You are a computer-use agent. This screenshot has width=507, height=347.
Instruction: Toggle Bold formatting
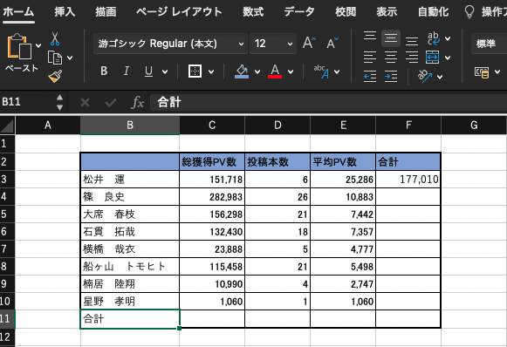click(x=104, y=71)
